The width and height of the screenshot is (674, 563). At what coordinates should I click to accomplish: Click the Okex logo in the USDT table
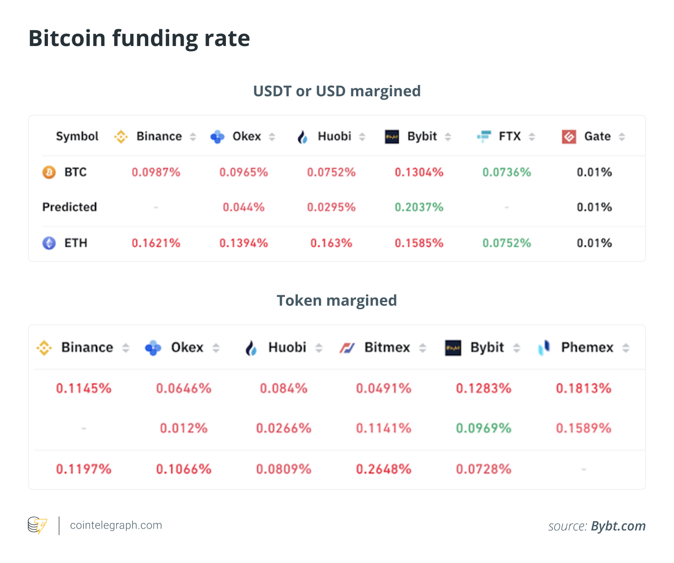[x=217, y=137]
